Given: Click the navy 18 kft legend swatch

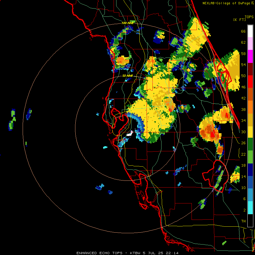Looking at the screenshot, I should 250,170.
